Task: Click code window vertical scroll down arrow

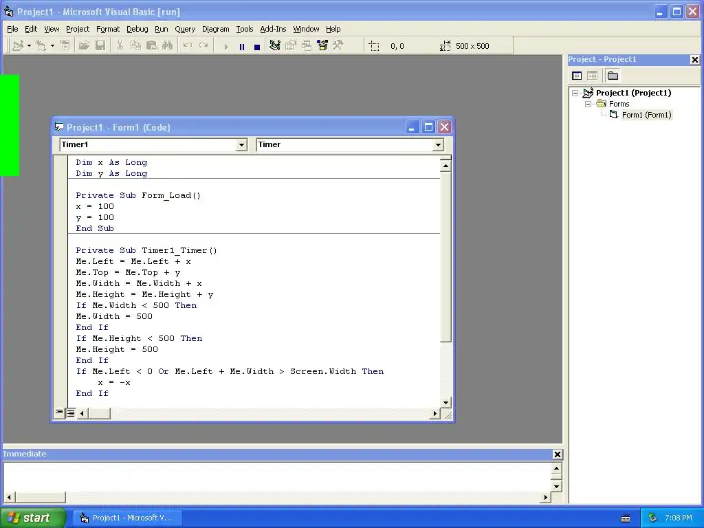Action: tap(445, 402)
